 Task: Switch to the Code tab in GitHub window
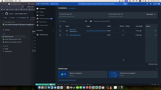(5, 18)
